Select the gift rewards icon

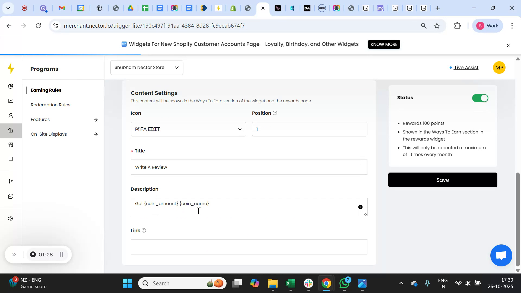click(x=11, y=130)
